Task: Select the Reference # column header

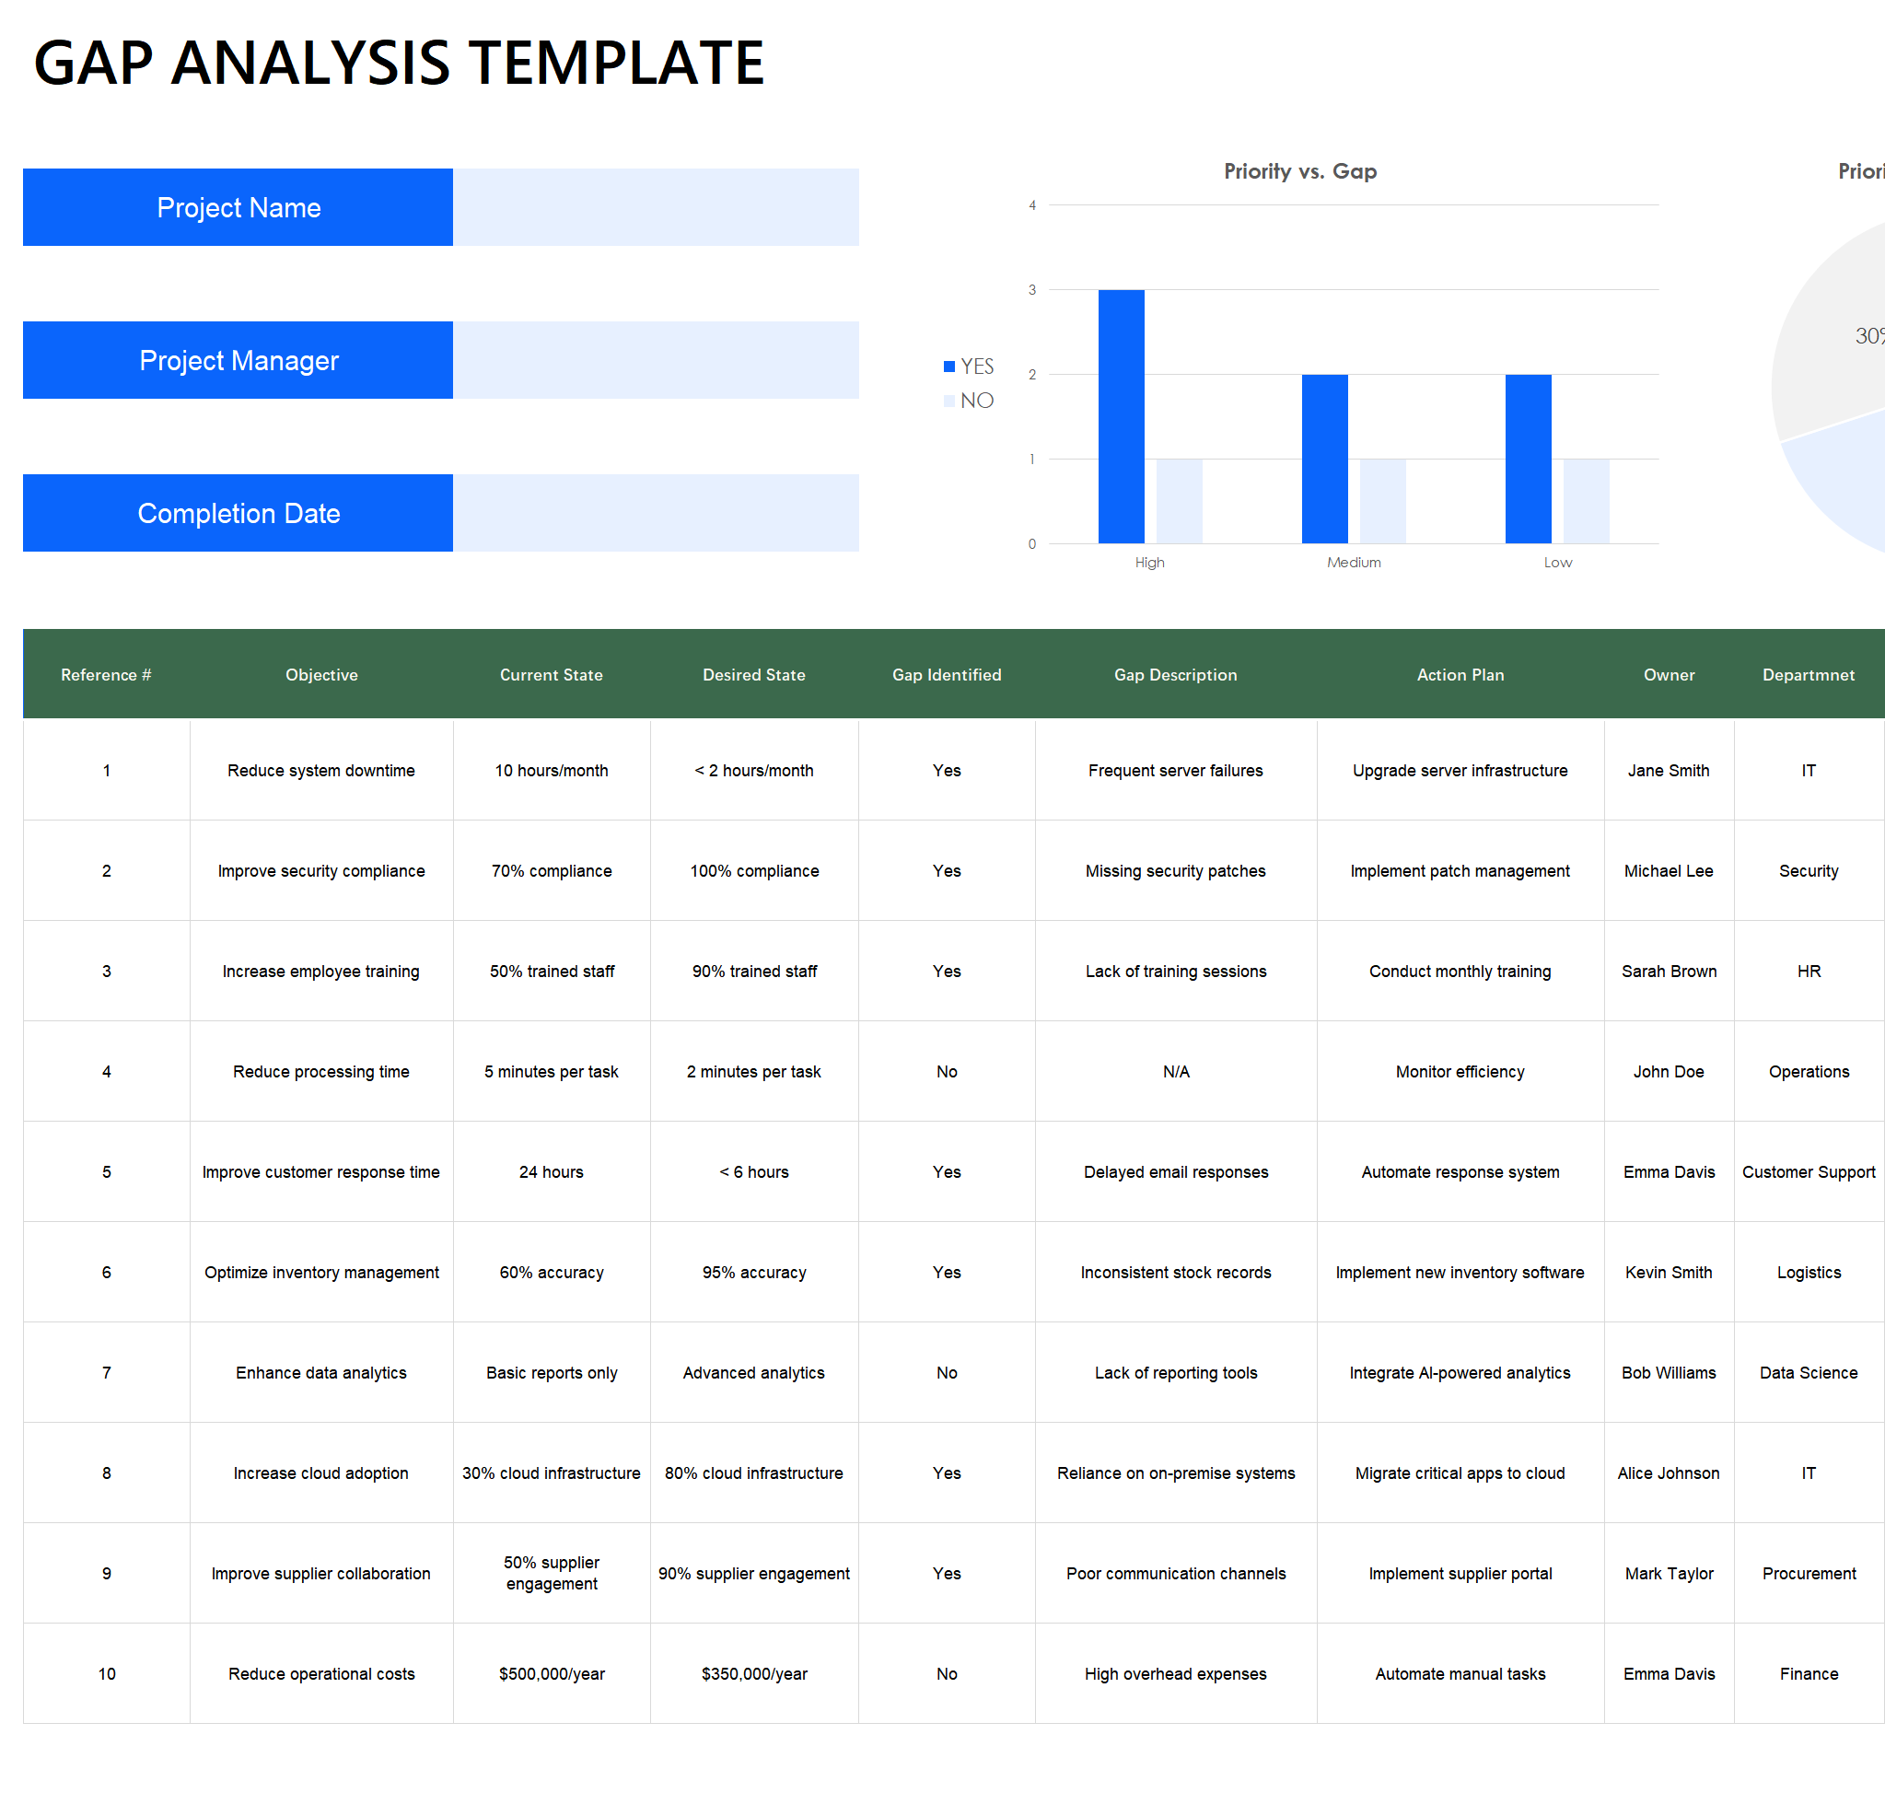Action: point(107,674)
